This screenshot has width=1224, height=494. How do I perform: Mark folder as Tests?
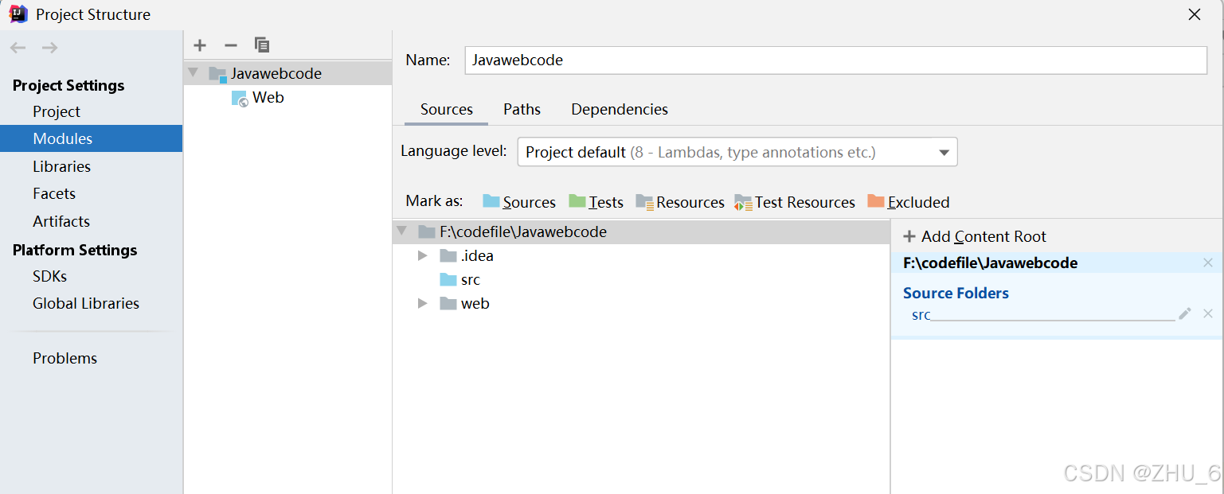pos(596,202)
